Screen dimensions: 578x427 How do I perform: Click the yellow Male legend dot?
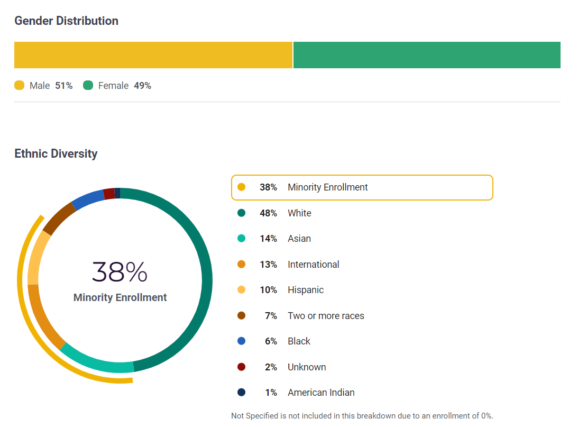pos(20,86)
